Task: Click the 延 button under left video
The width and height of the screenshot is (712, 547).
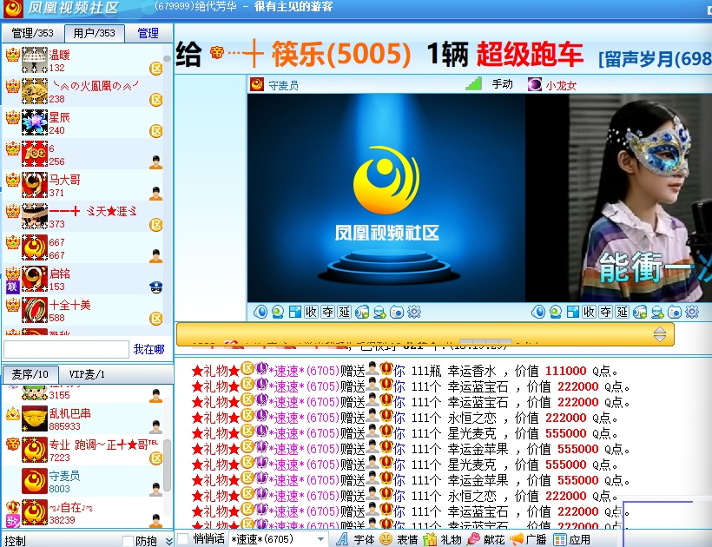Action: 344,313
